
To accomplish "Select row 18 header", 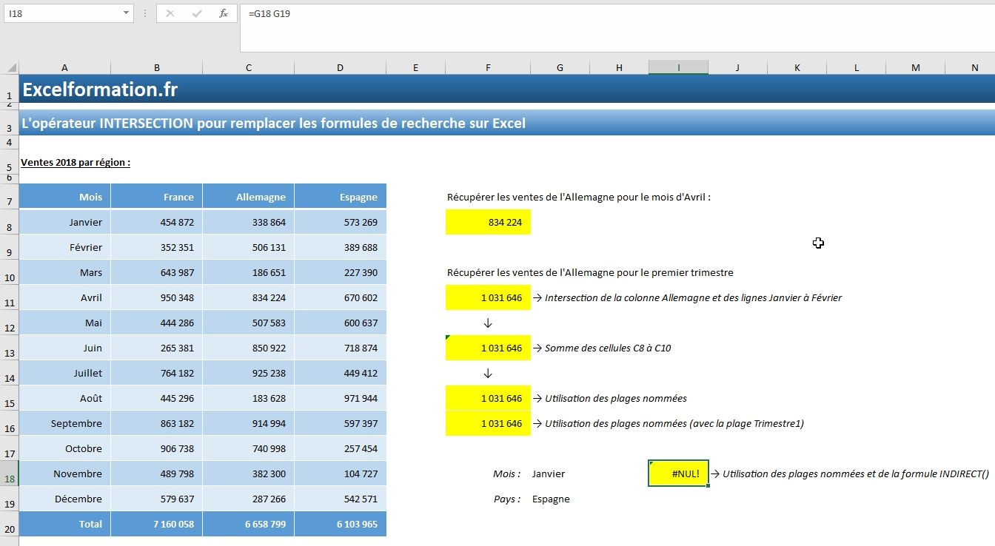I will pyautogui.click(x=9, y=473).
